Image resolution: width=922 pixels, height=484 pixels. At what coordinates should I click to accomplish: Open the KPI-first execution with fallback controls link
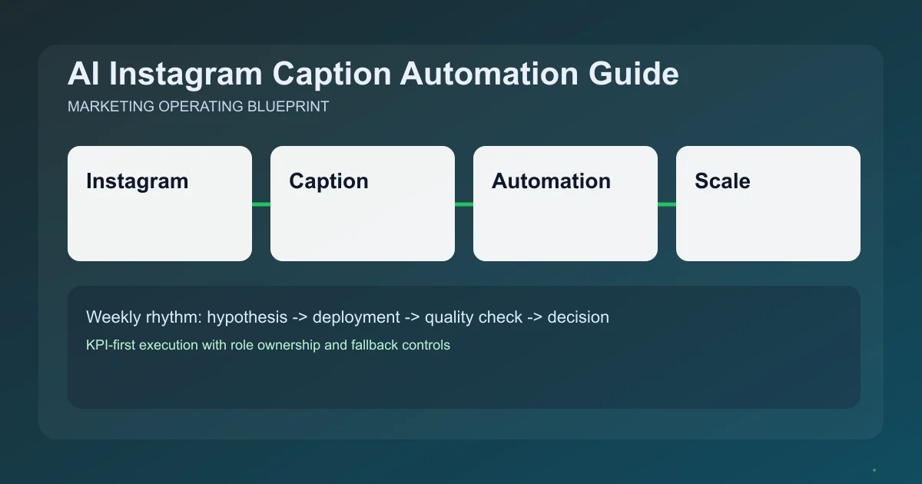(267, 345)
